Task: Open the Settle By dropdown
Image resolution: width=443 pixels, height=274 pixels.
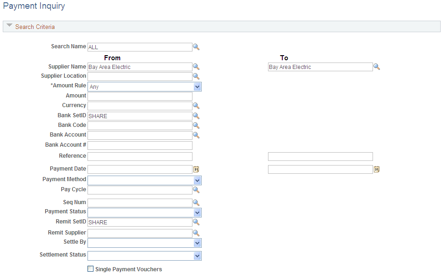Action: [x=198, y=243]
